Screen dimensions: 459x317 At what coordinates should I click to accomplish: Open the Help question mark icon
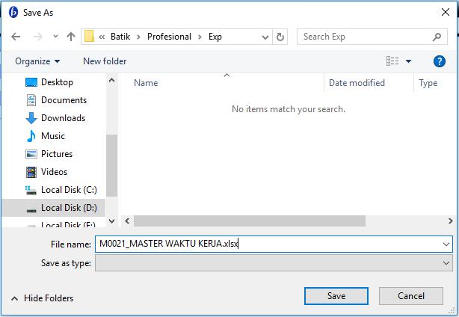point(440,61)
